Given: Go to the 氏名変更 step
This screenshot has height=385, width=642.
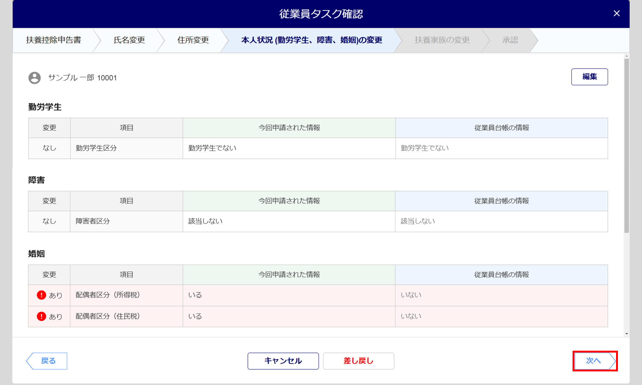Looking at the screenshot, I should [129, 40].
